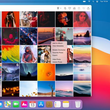Image resolution: width=110 pixels, height=110 pixels.
Task: Select the flowing fog hills photo
Action: (82, 89)
